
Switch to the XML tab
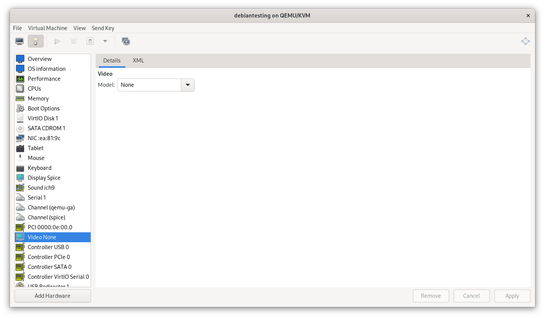point(138,61)
